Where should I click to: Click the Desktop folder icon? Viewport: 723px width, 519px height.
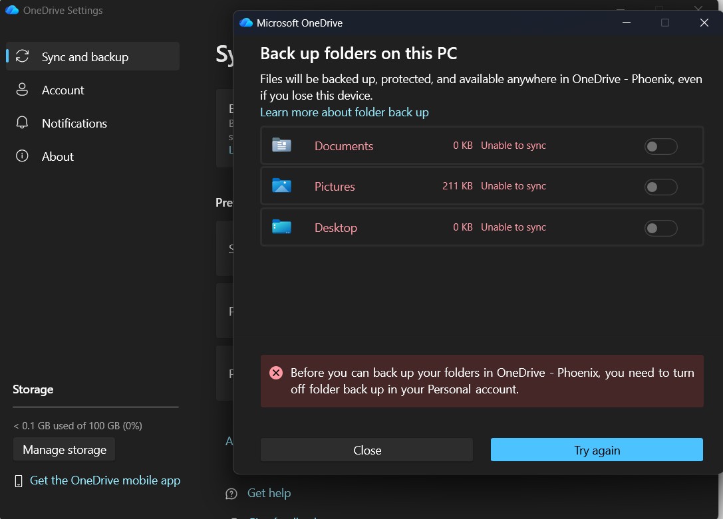pyautogui.click(x=281, y=227)
